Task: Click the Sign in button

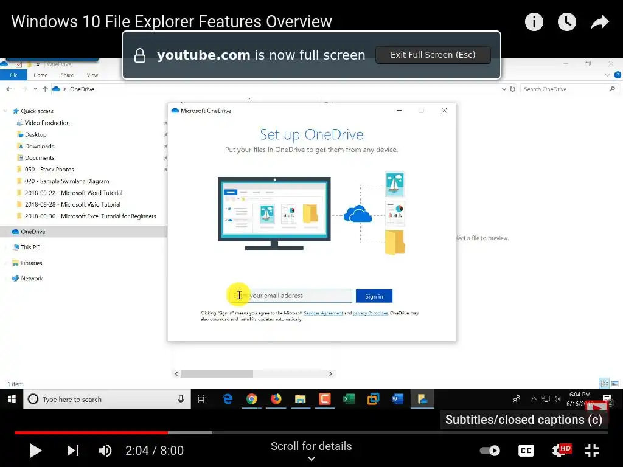Action: pyautogui.click(x=374, y=296)
